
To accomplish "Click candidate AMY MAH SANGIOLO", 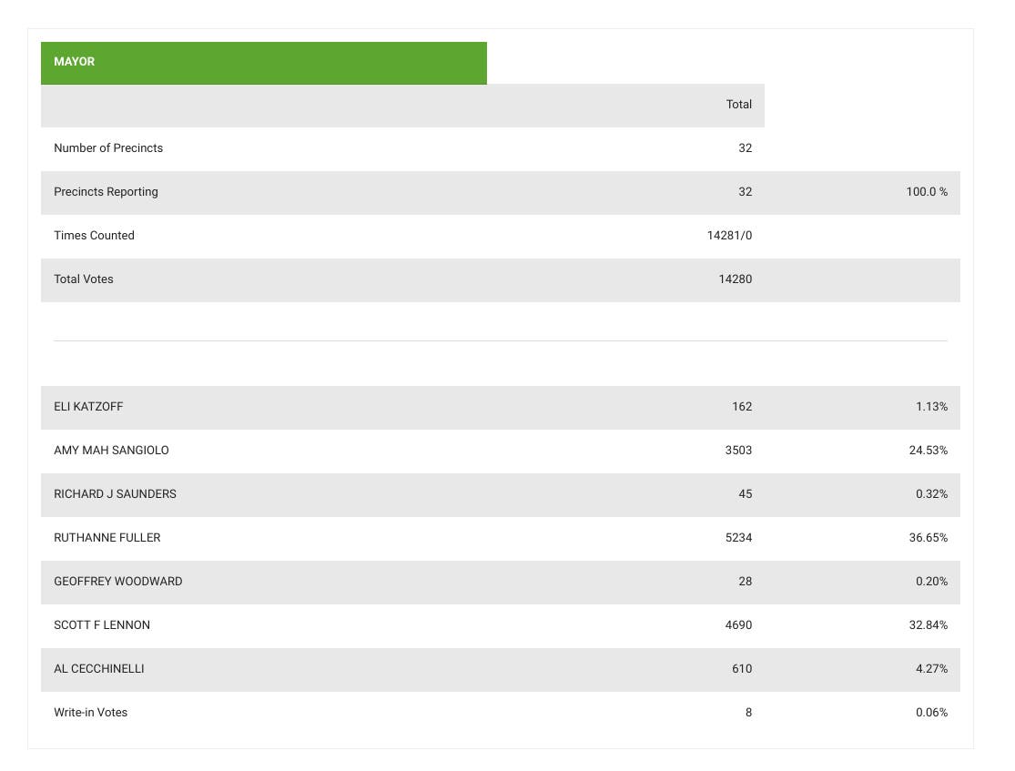I will click(x=111, y=451).
